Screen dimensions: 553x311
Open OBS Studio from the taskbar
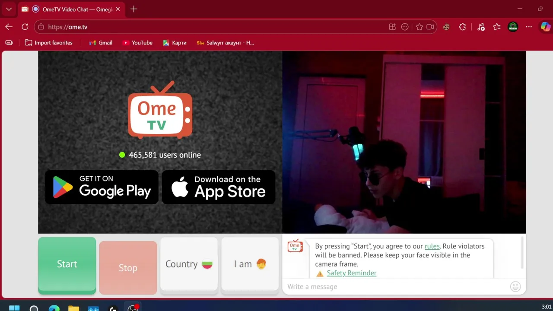[133, 308]
